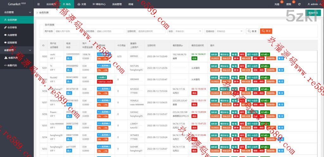Open 会员等级 in the sidebar

(x=12, y=27)
